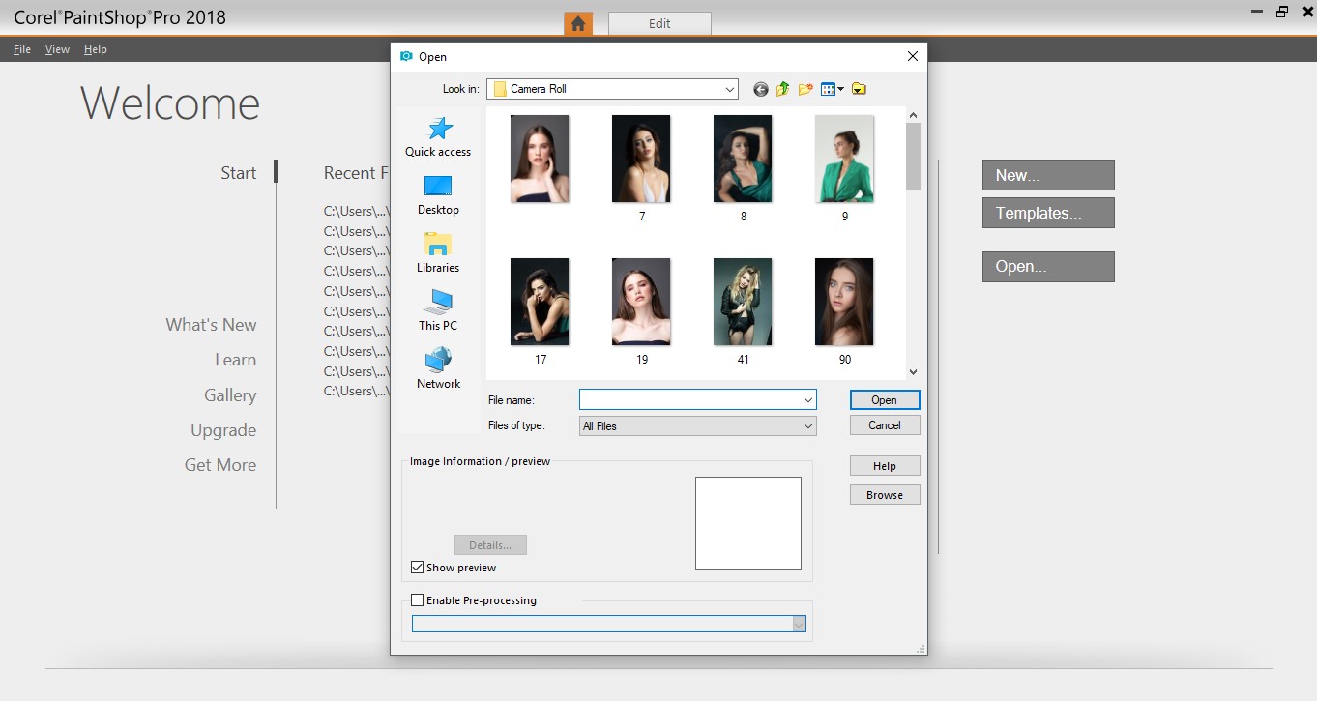Viewport: 1317px width, 701px height.
Task: Open the File menu
Action: click(x=22, y=49)
